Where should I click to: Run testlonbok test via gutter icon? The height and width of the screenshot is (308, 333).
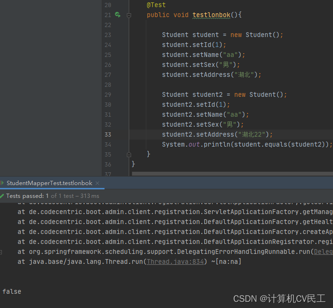pyautogui.click(x=118, y=15)
